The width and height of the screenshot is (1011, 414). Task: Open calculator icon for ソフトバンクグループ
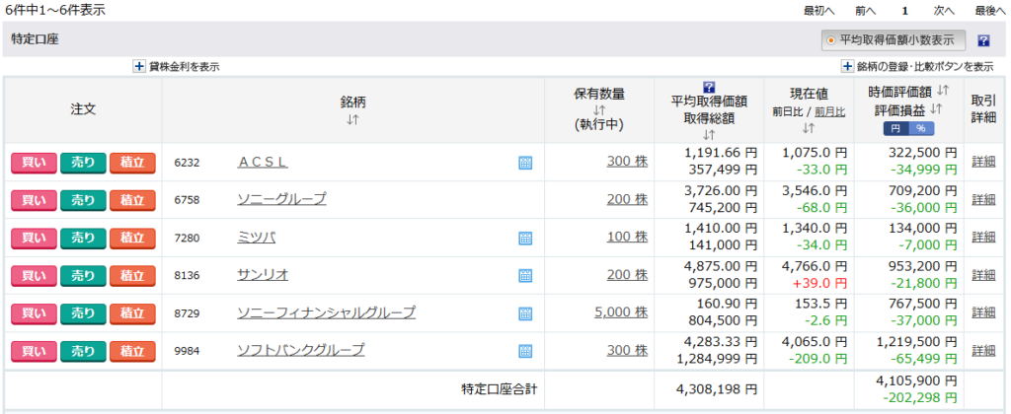pos(525,351)
